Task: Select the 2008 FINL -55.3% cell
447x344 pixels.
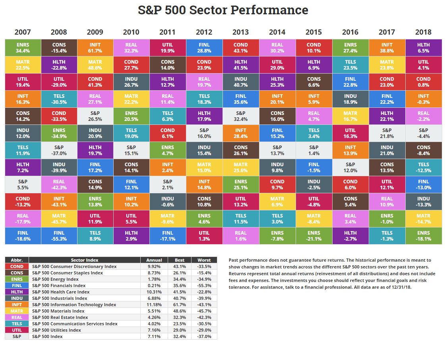Action: pyautogui.click(x=59, y=236)
